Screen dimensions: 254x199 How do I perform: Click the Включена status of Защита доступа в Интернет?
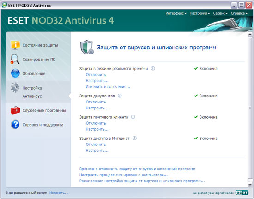coord(208,138)
